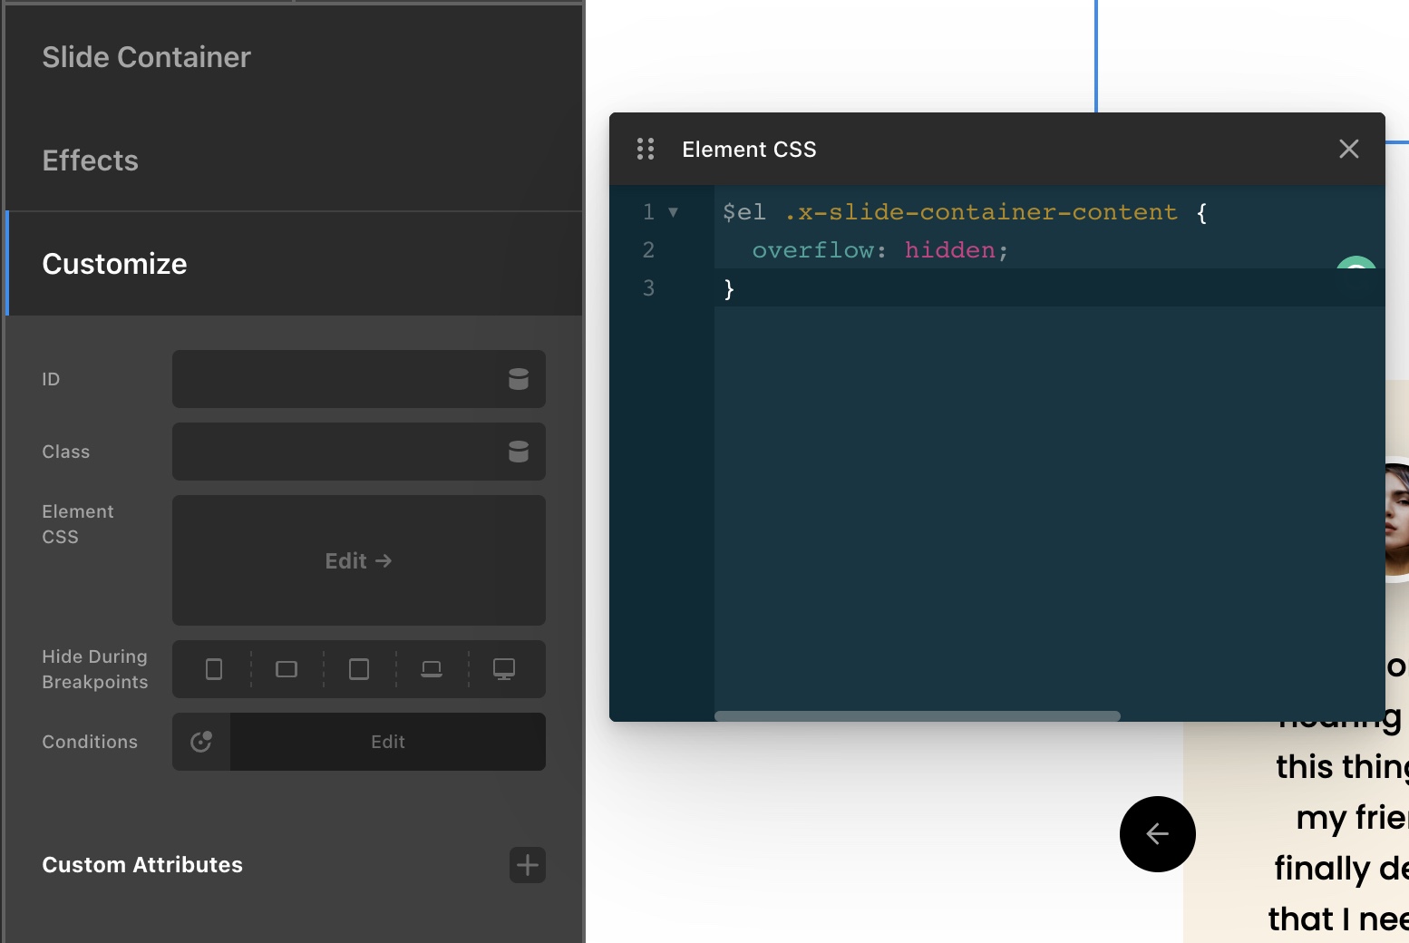Image resolution: width=1409 pixels, height=943 pixels.
Task: Toggle hide on small tablet landscape breakpoint
Action: (287, 669)
